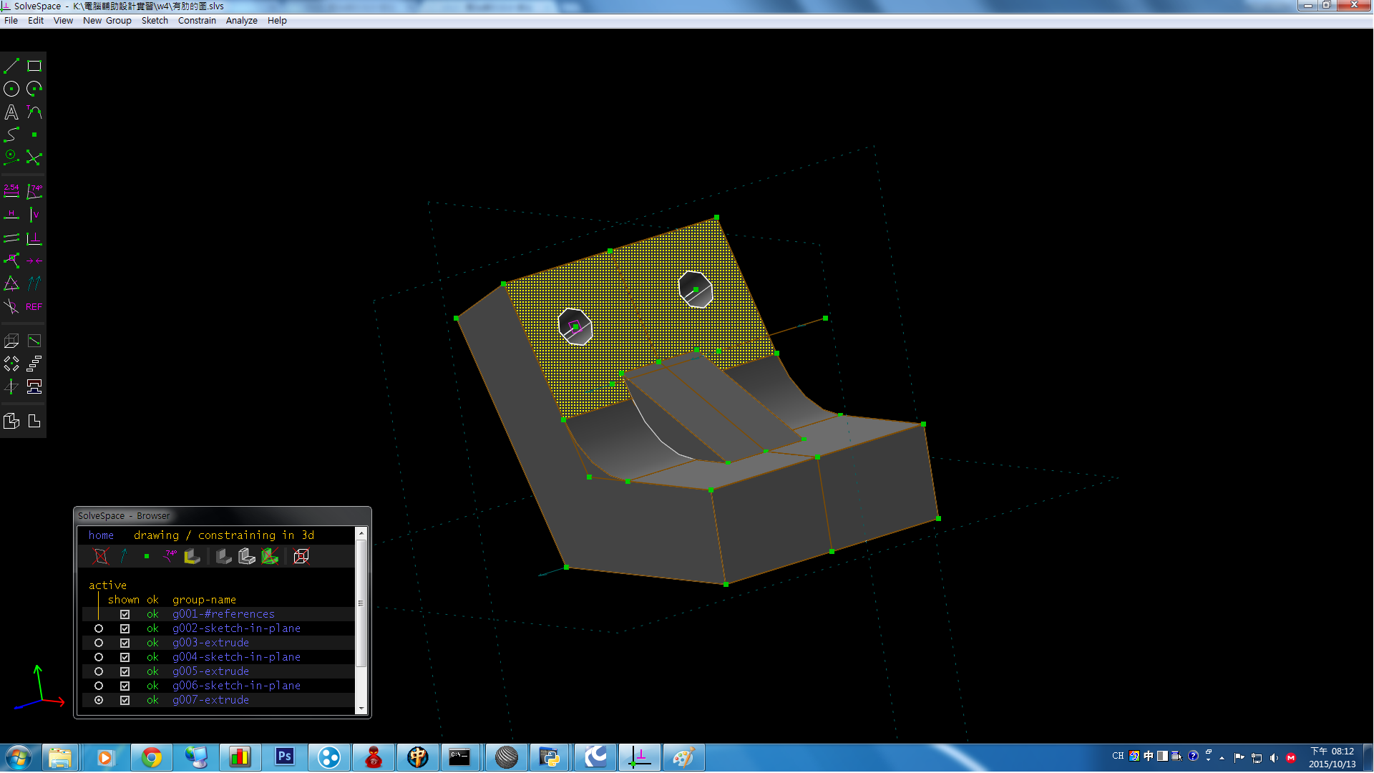The height and width of the screenshot is (773, 1374).
Task: Apply other supplementary angle constraint icon
Action: tap(11, 306)
